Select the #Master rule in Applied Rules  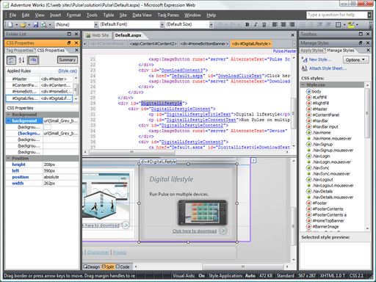click(39, 79)
